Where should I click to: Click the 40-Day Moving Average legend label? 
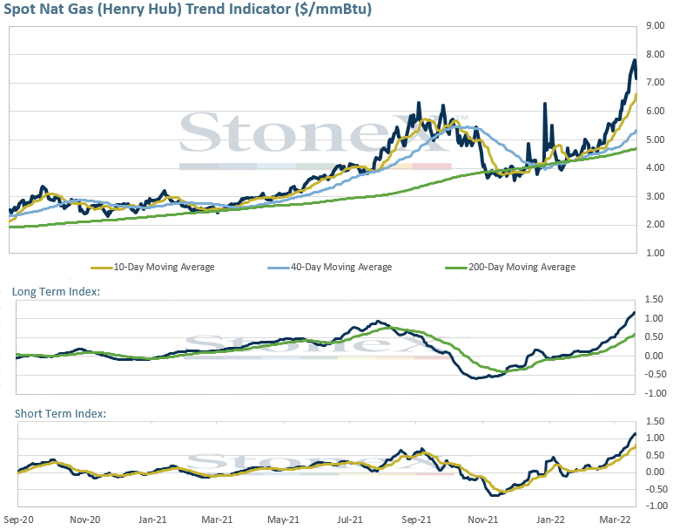pyautogui.click(x=341, y=267)
